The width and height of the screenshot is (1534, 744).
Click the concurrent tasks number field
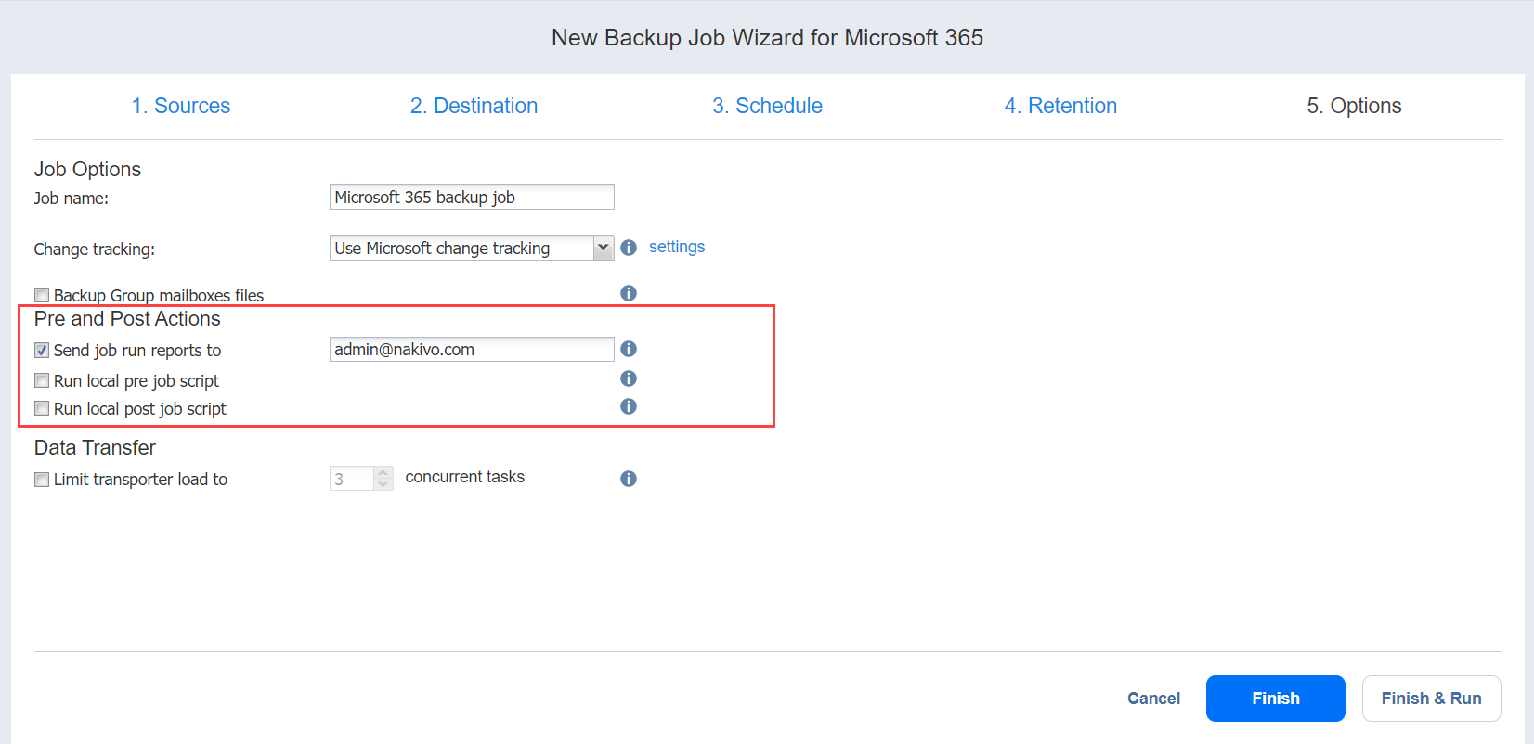[352, 479]
